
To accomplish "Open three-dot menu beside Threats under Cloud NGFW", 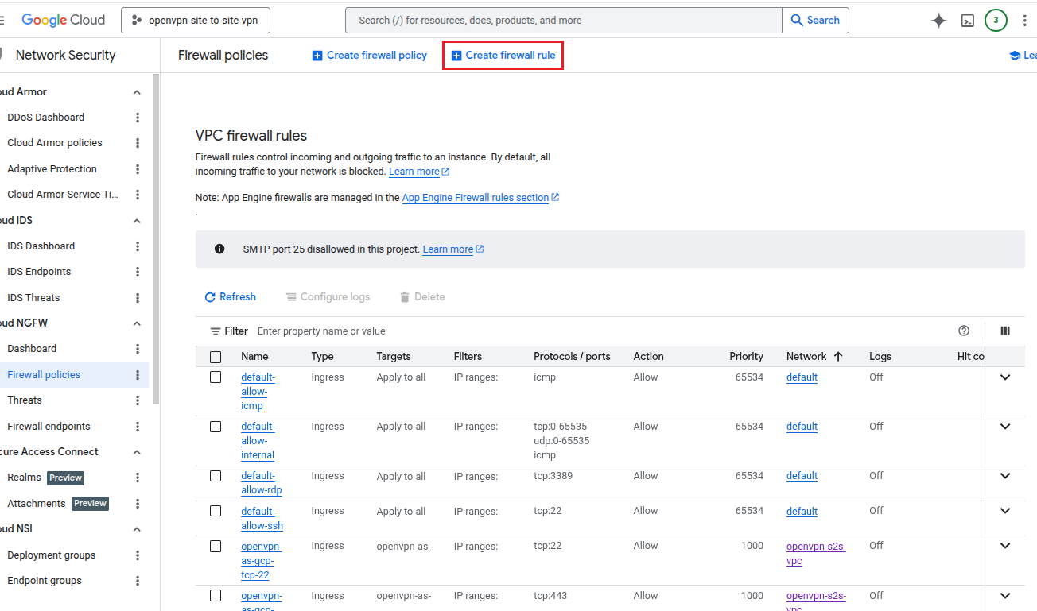I will tap(138, 400).
